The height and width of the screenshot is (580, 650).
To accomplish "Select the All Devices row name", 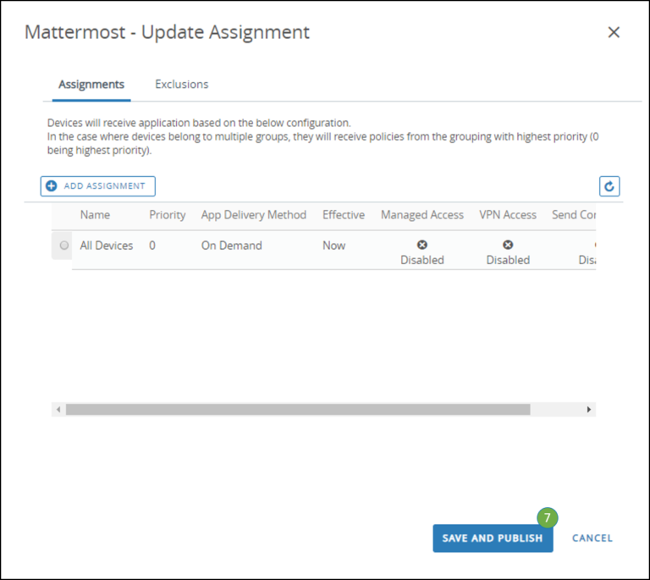I will click(x=107, y=246).
